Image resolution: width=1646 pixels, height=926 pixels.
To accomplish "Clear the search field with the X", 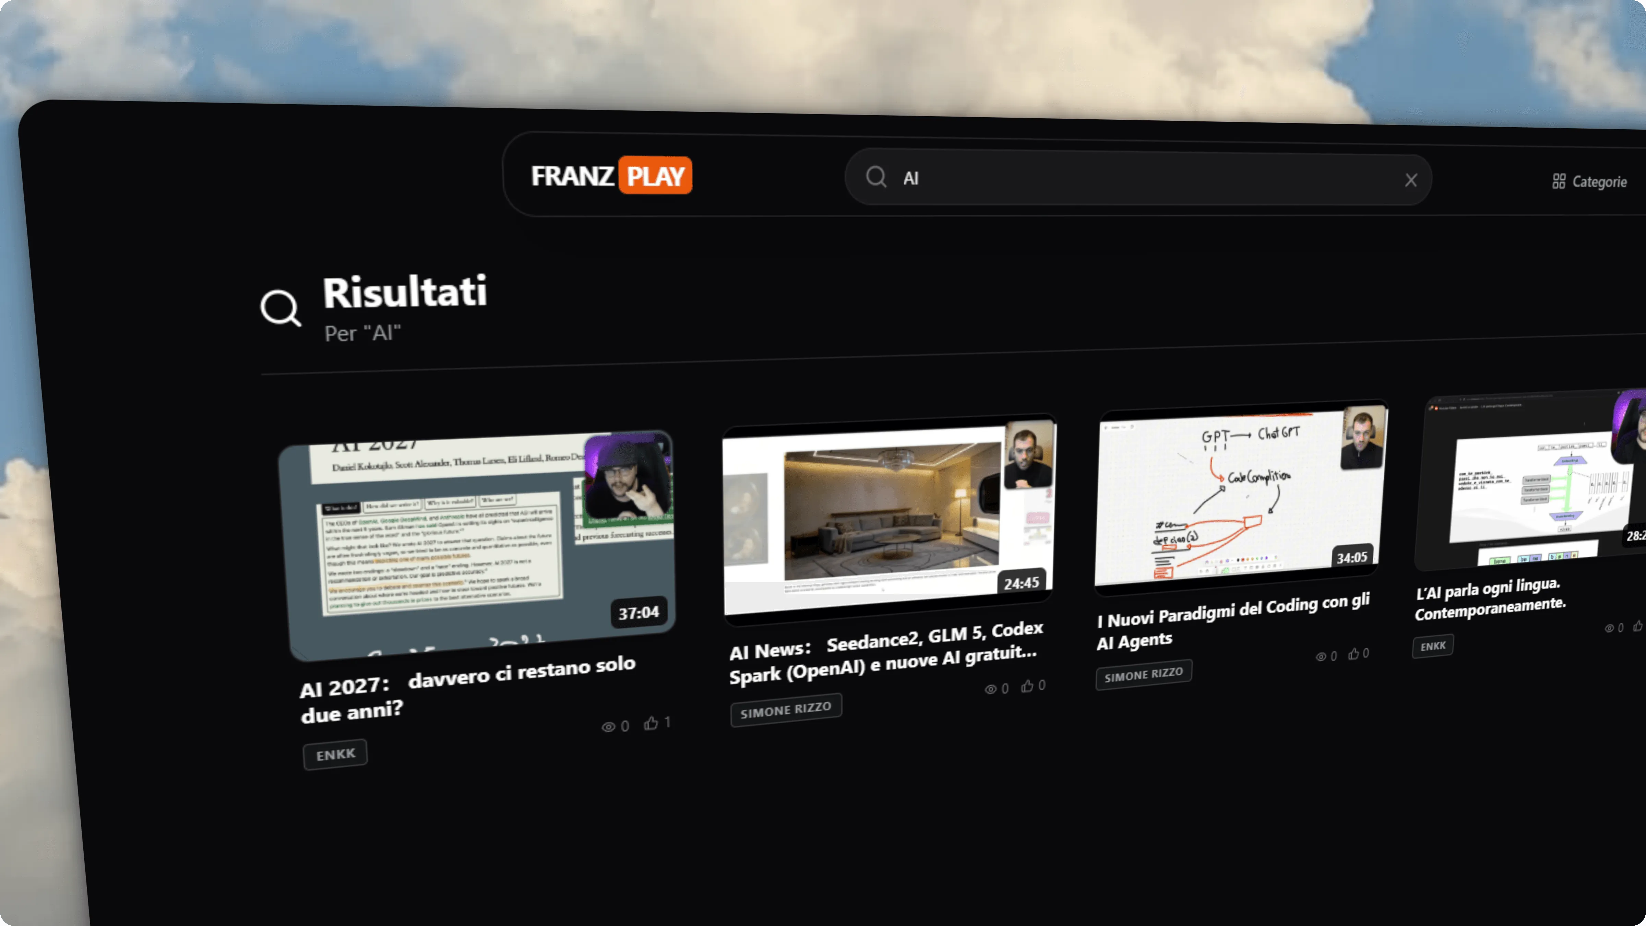I will click(1411, 180).
